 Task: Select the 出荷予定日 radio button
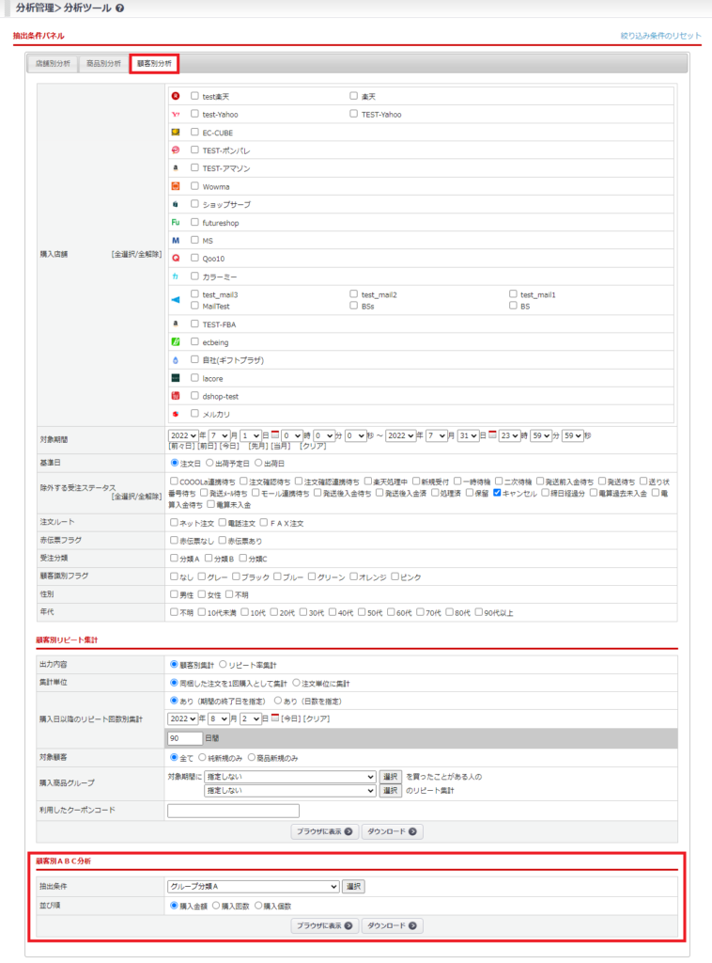click(x=209, y=463)
